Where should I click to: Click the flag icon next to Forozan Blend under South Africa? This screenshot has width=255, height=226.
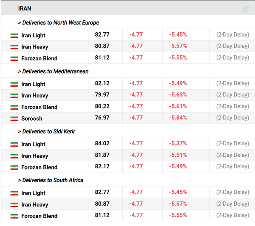(x=14, y=216)
